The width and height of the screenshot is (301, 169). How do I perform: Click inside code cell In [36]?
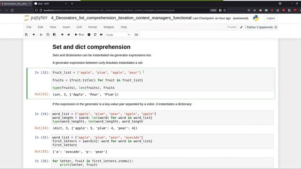[162, 163]
